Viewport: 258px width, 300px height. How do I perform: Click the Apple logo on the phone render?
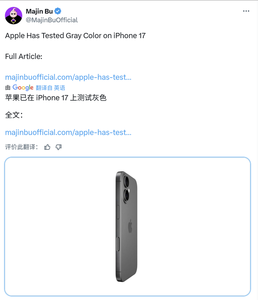(x=130, y=226)
